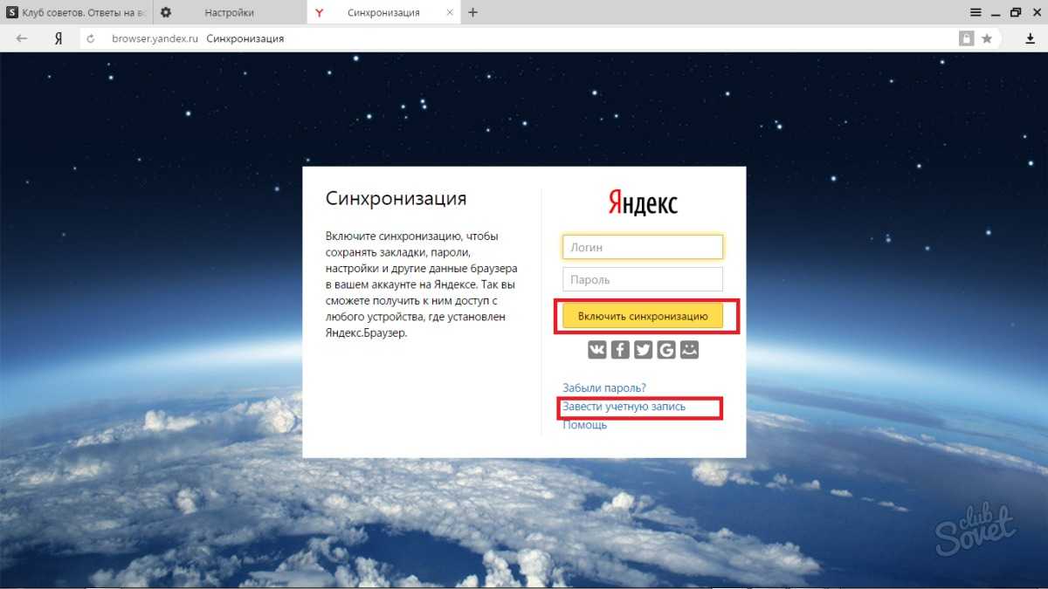Sign in with the VK icon
1048x589 pixels.
coord(597,350)
